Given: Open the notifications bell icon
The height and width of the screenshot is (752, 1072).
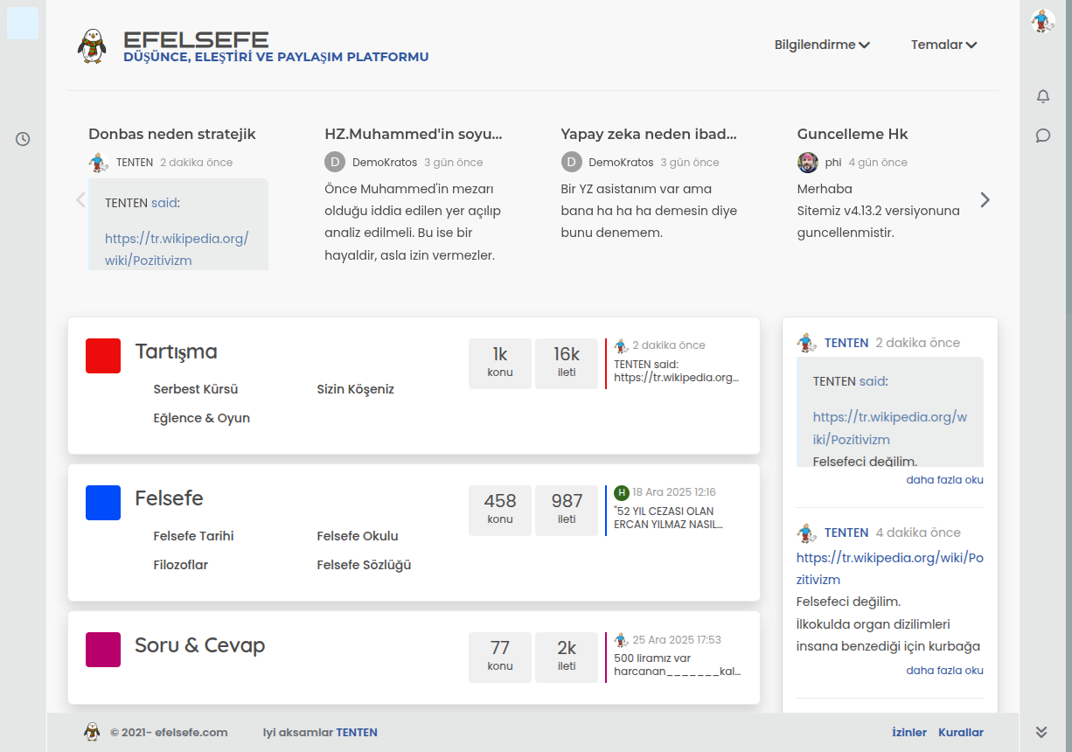Looking at the screenshot, I should coord(1042,96).
